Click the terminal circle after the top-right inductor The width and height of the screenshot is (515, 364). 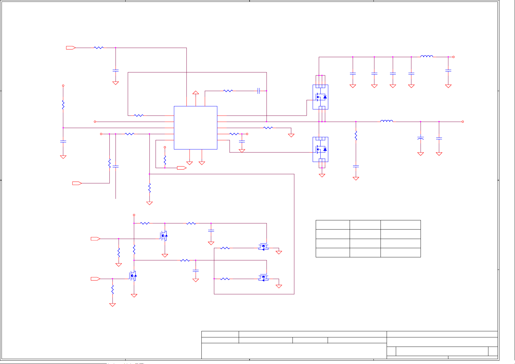coord(454,57)
